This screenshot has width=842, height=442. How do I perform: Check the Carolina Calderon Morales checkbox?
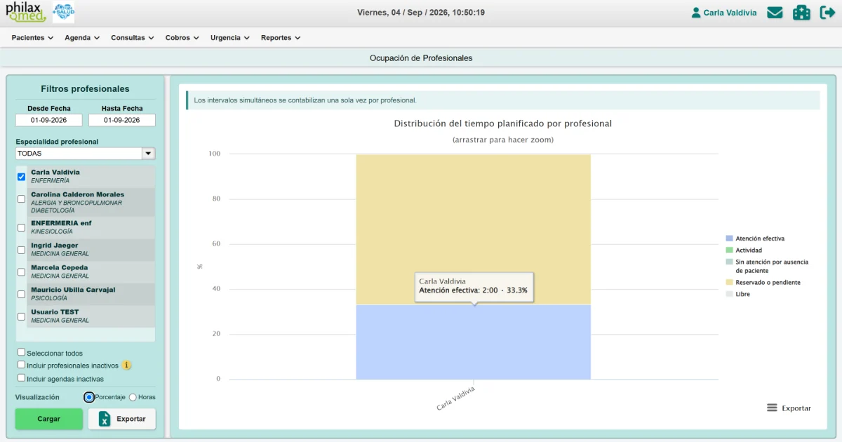[21, 199]
